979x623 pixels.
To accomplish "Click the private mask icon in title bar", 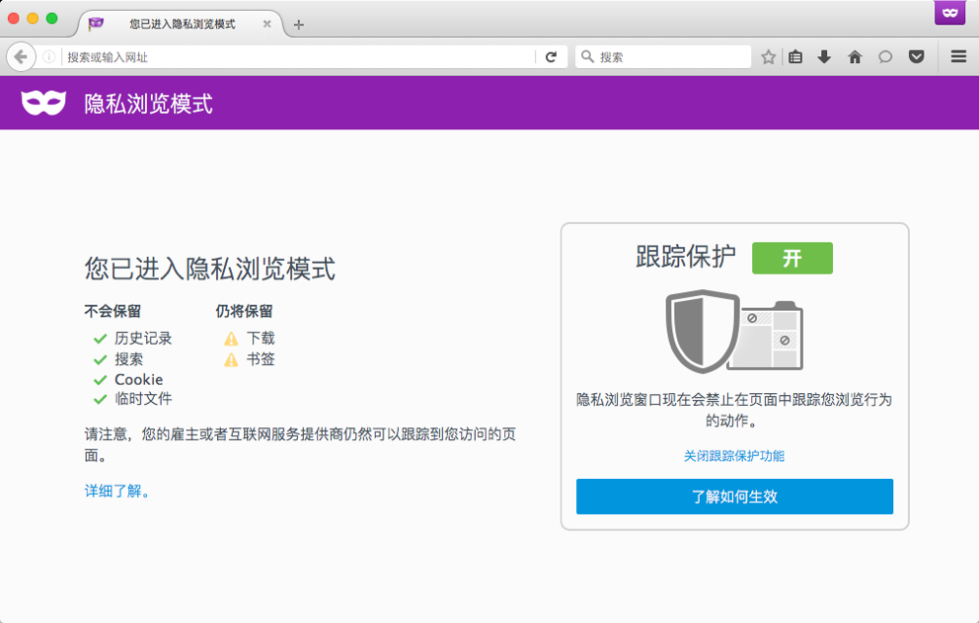I will click(x=949, y=13).
